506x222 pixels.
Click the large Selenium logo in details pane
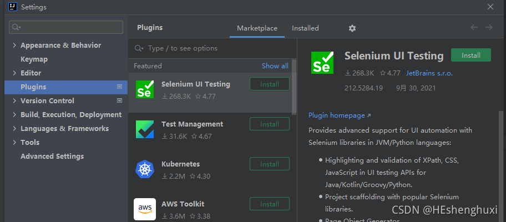322,63
